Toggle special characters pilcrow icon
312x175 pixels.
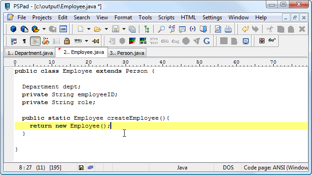[x=24, y=41]
